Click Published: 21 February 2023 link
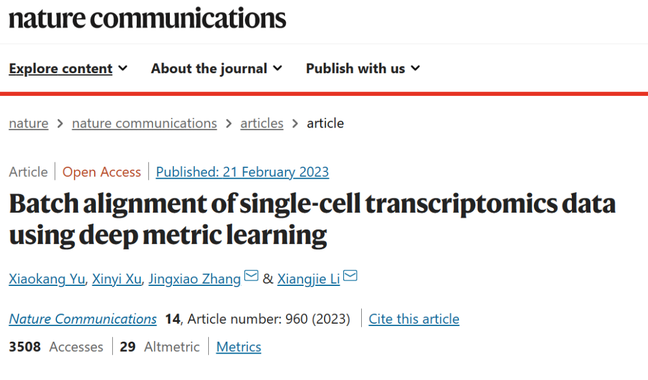Viewport: 648px width, 380px height. (x=242, y=172)
